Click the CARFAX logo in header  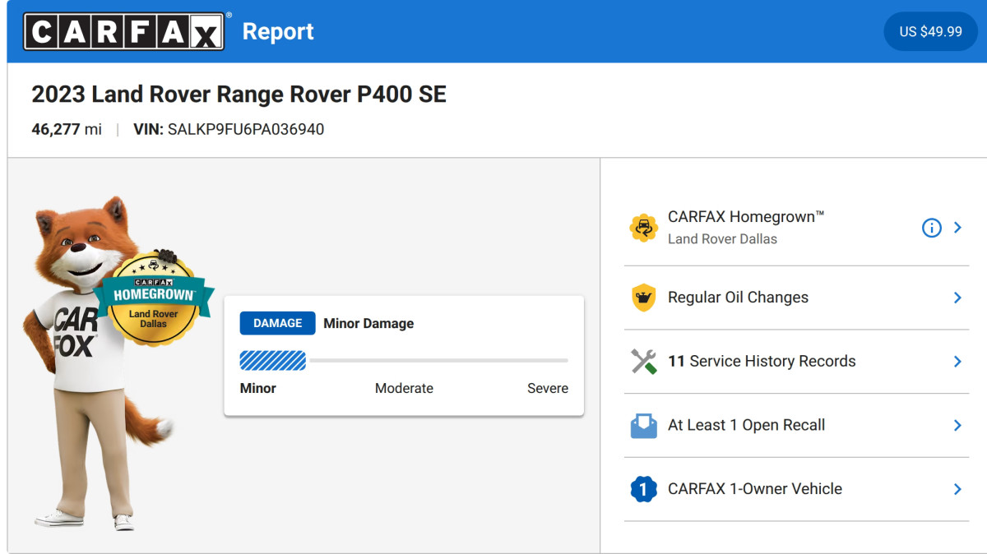[124, 31]
